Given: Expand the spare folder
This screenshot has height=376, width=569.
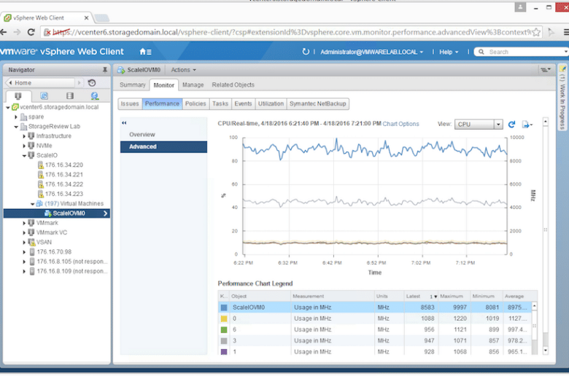Looking at the screenshot, I should (16, 117).
